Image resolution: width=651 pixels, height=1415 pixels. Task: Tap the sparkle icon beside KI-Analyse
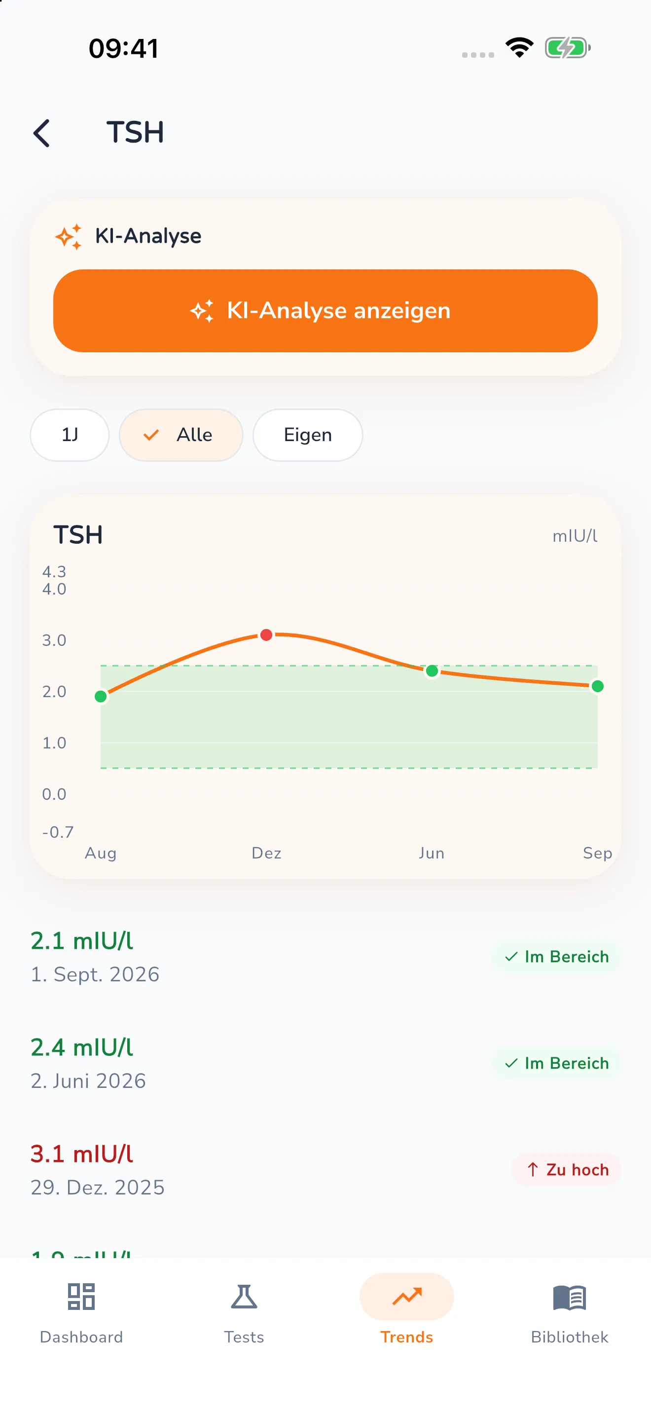click(69, 236)
